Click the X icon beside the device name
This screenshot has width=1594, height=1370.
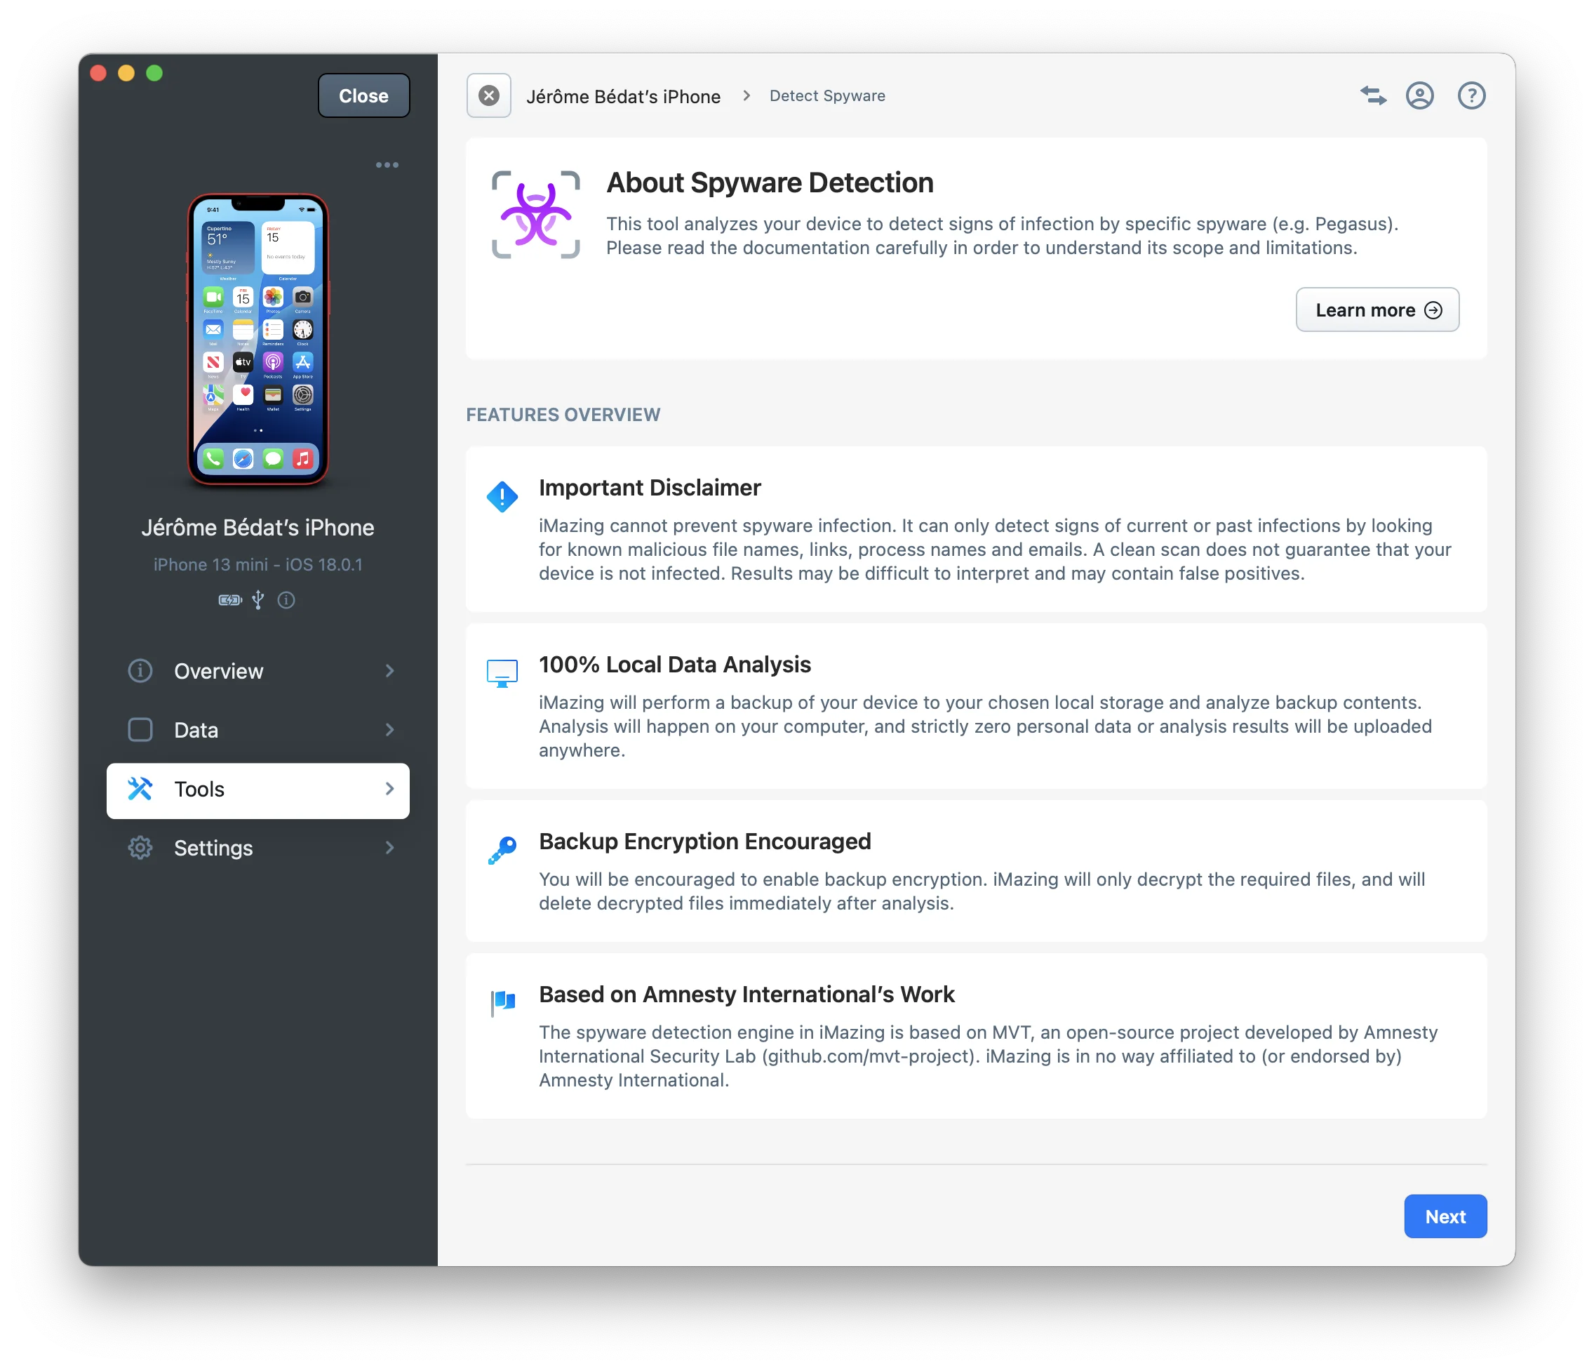[488, 95]
